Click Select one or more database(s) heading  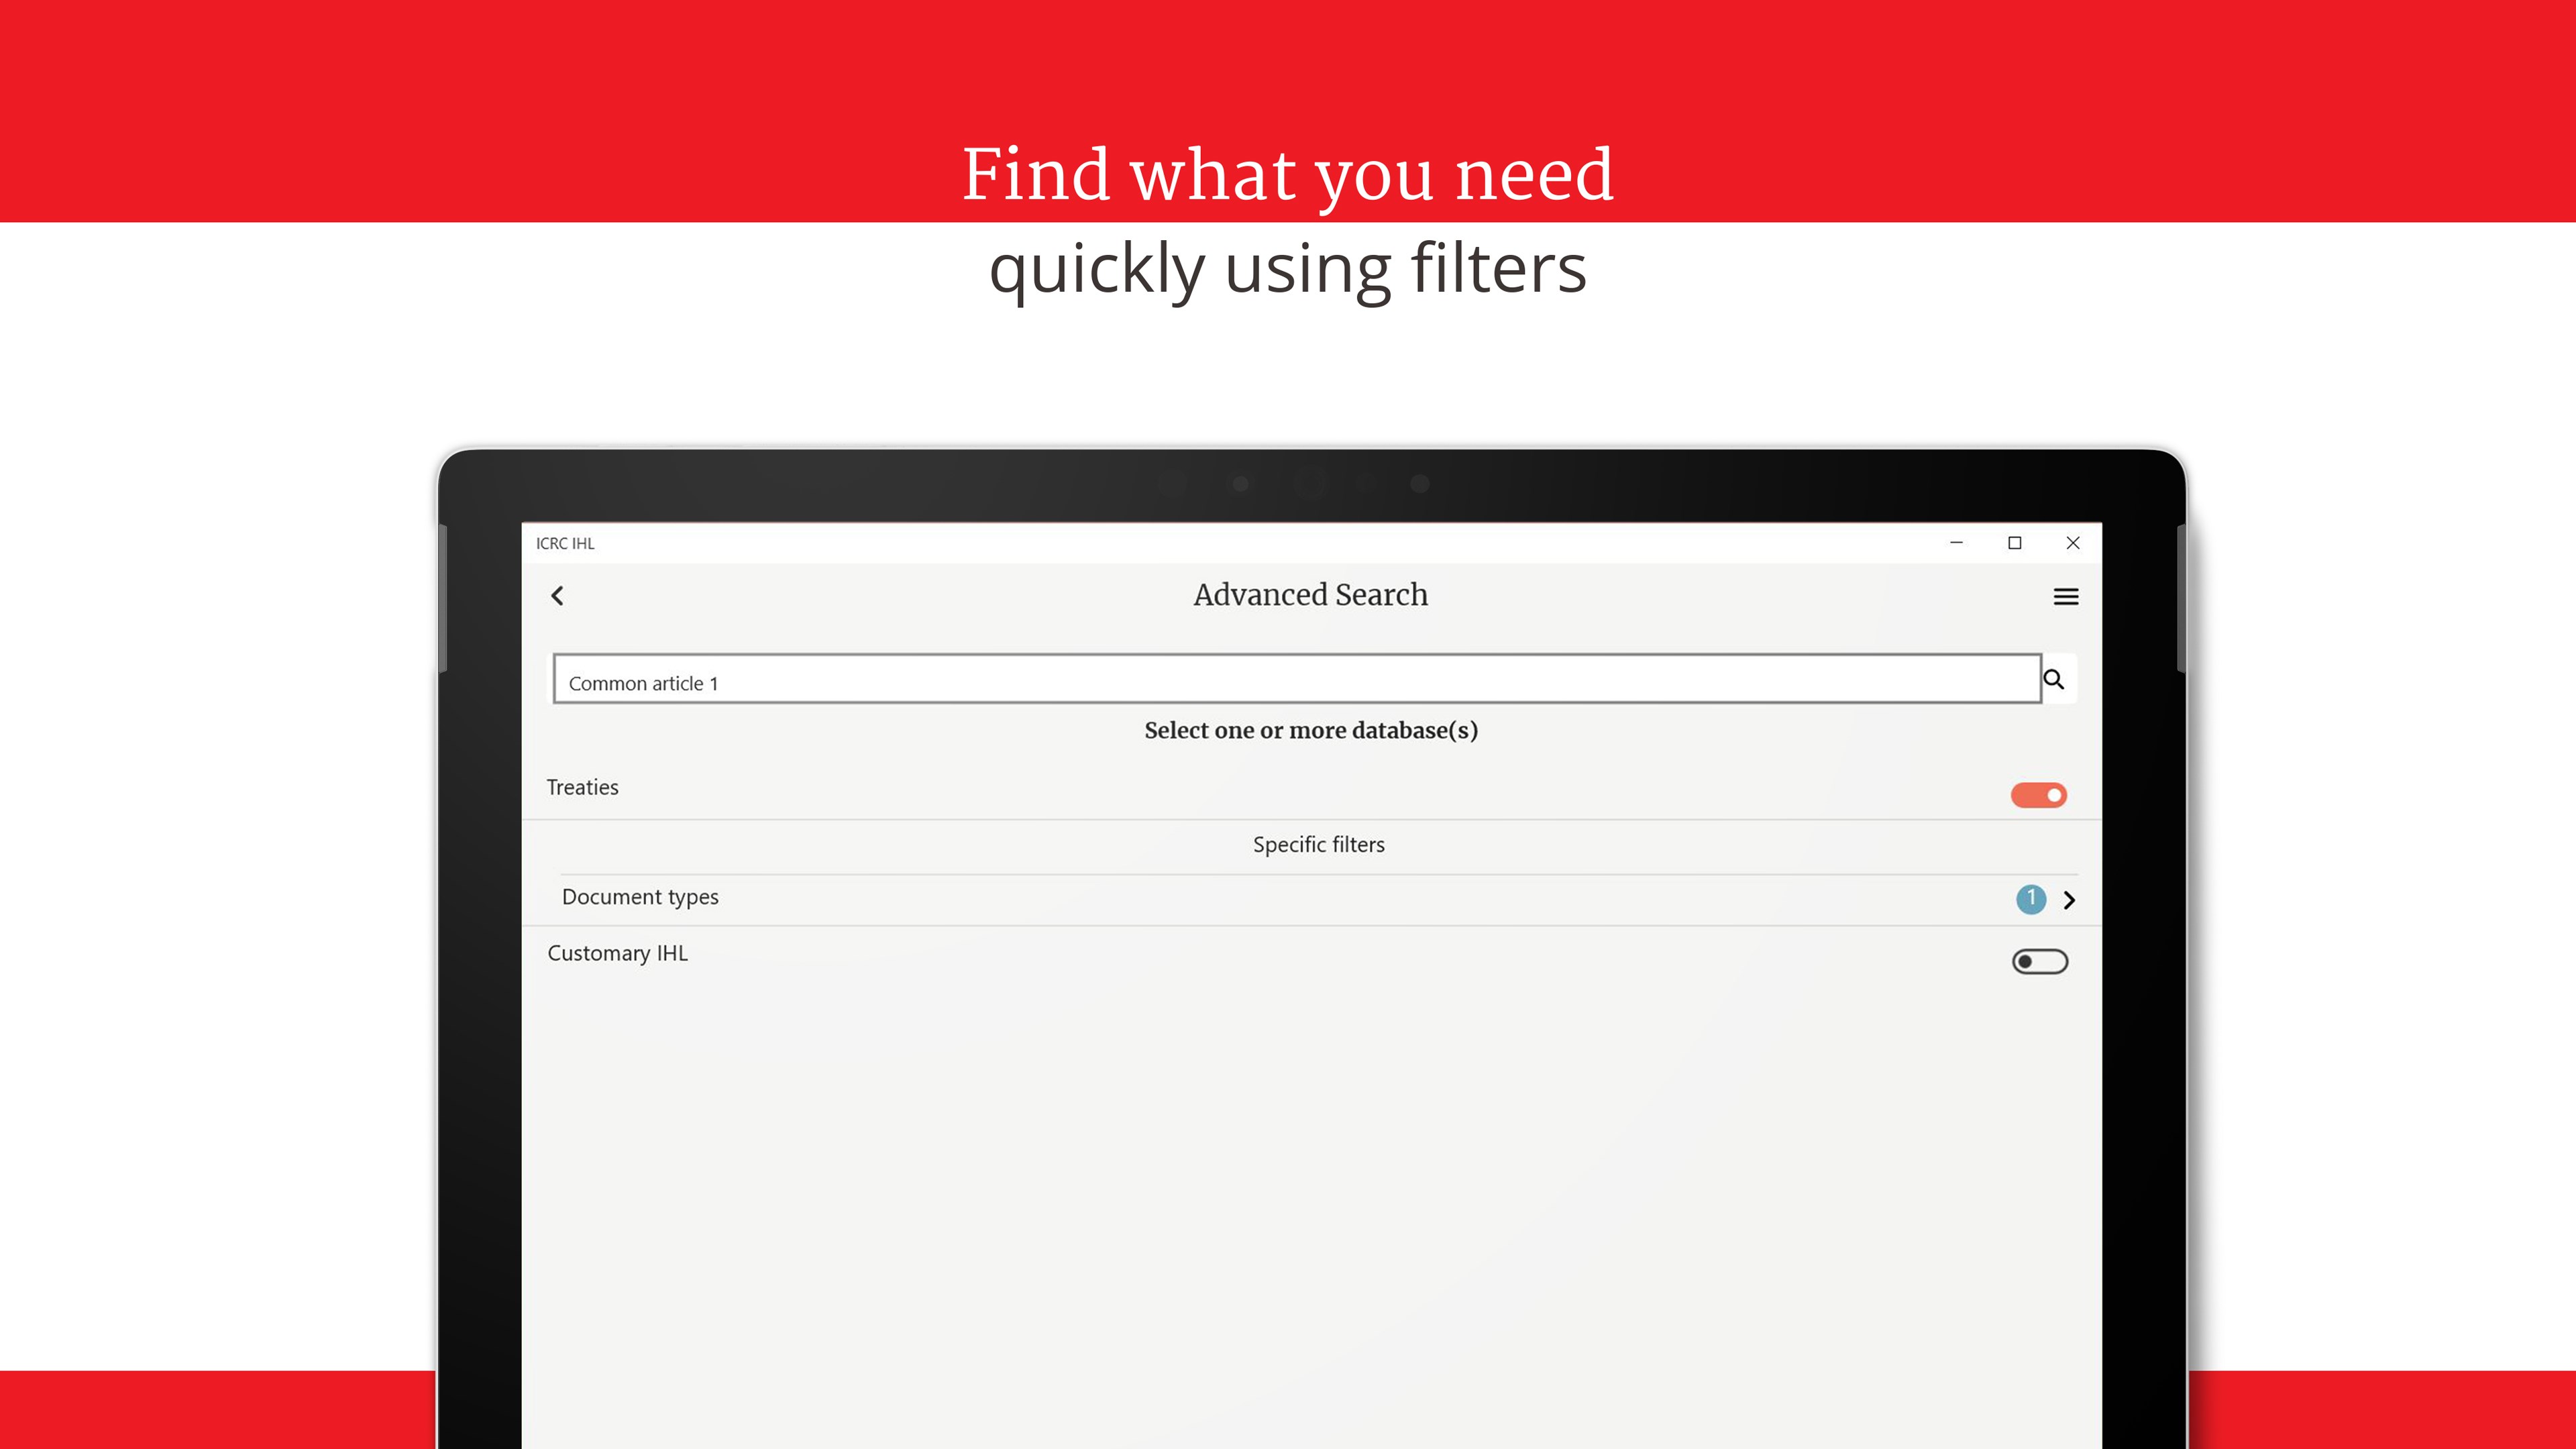(1310, 731)
